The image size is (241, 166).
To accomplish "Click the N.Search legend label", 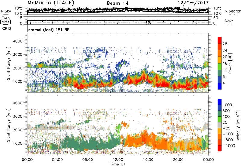I will pyautogui.click(x=233, y=11).
